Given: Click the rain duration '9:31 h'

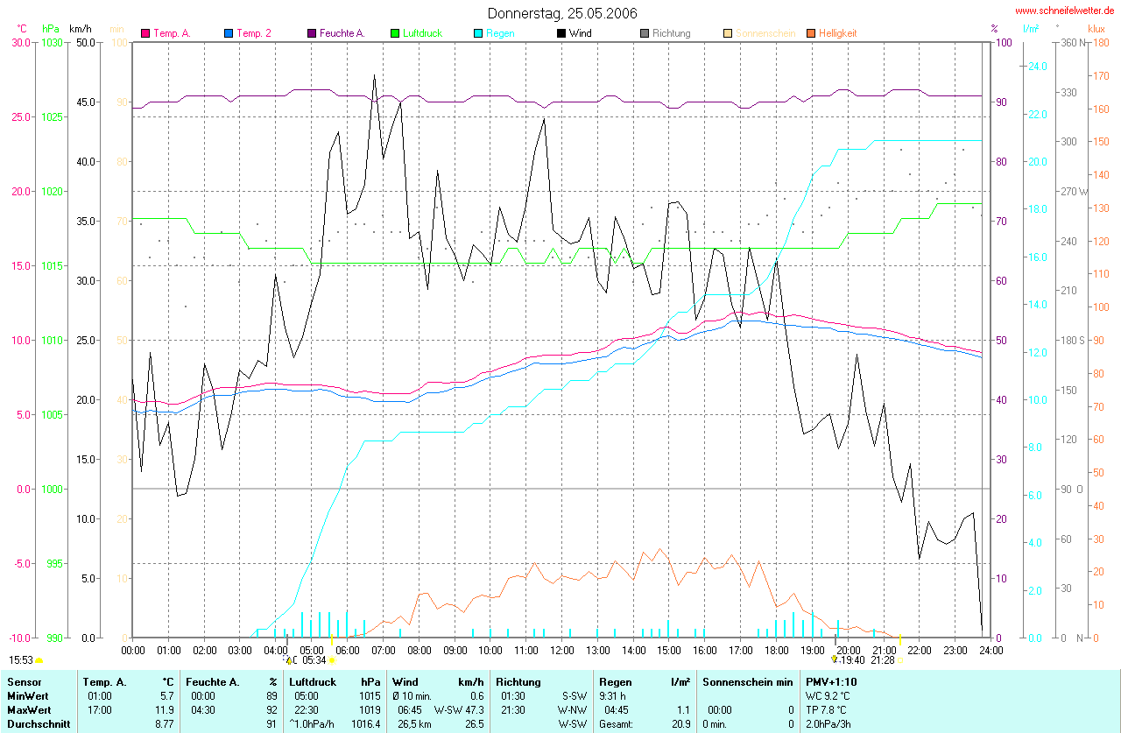Looking at the screenshot, I should [x=613, y=696].
